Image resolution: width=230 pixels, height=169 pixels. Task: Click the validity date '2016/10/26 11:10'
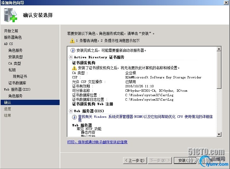coord(139,86)
